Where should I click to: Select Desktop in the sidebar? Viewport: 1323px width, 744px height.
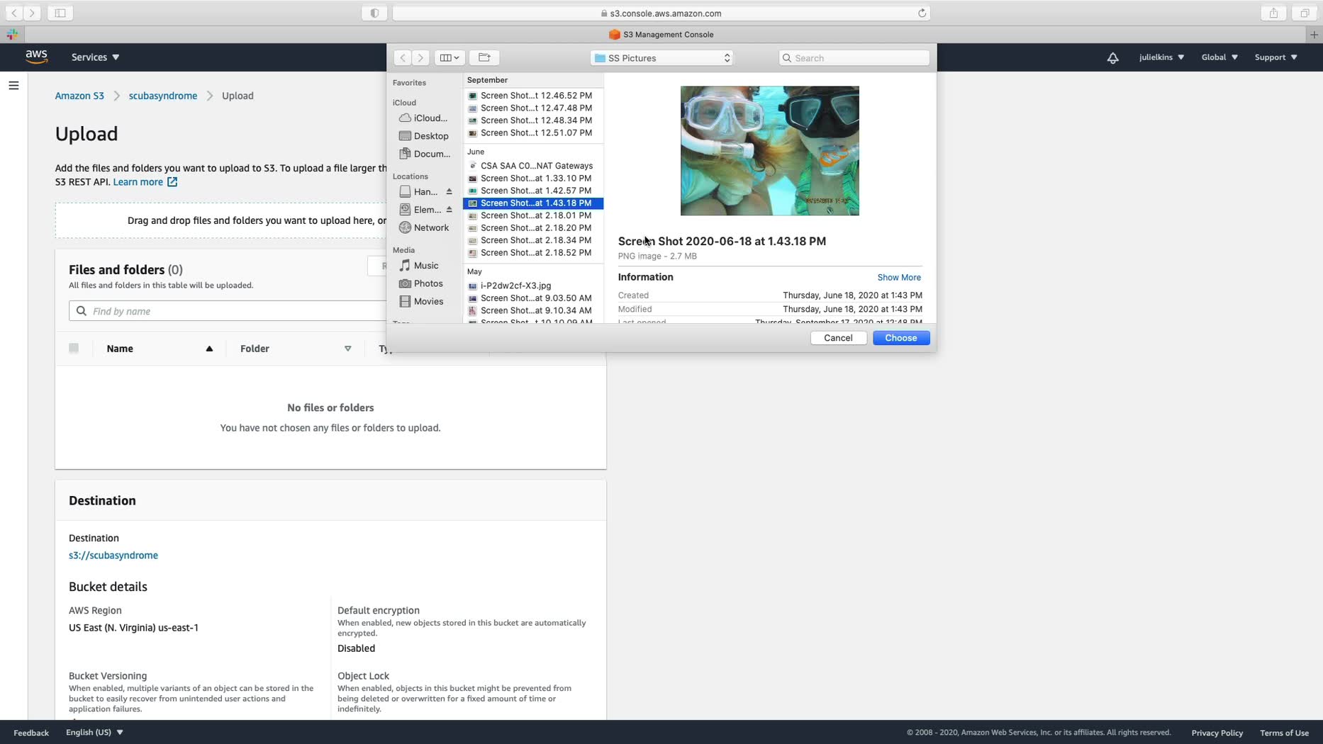[x=424, y=136]
